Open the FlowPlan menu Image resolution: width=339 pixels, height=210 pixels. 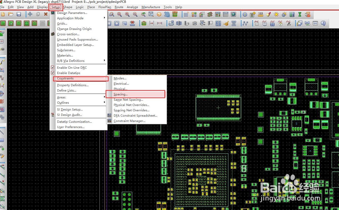pos(105,7)
